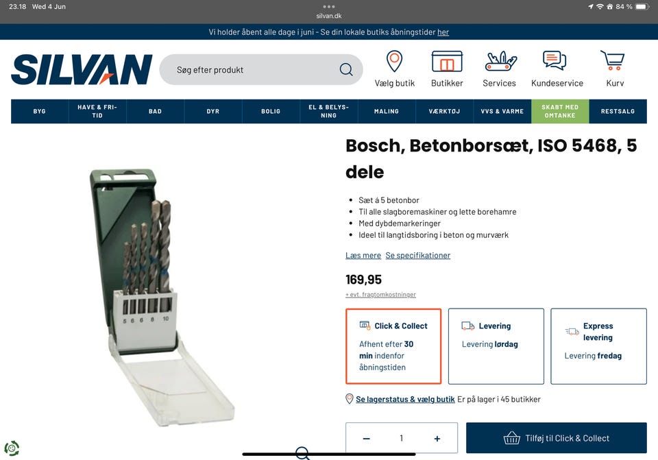Image resolution: width=658 pixels, height=460 pixels.
Task: Click the search magnifier icon
Action: pyautogui.click(x=345, y=69)
